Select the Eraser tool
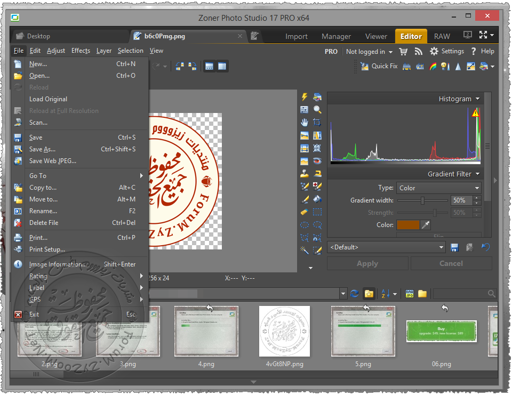512x396 pixels. 305,212
